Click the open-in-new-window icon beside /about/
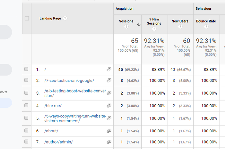The image size is (225, 149). pos(109,131)
